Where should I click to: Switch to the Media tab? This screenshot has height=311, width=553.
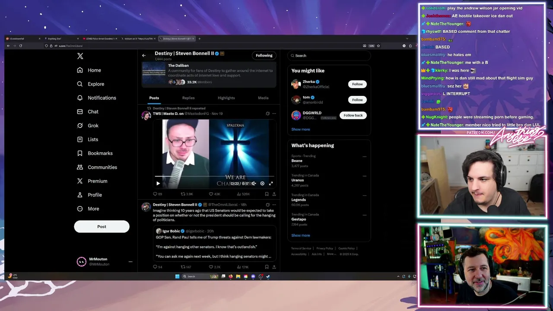[263, 98]
